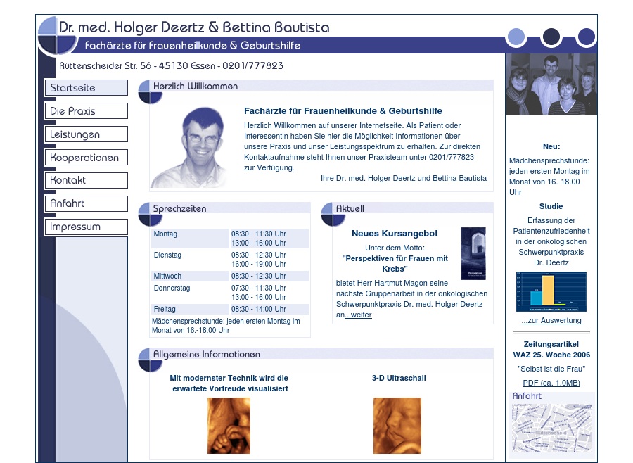
Task: Click the course flyer image in Aktuell
Action: 473,253
